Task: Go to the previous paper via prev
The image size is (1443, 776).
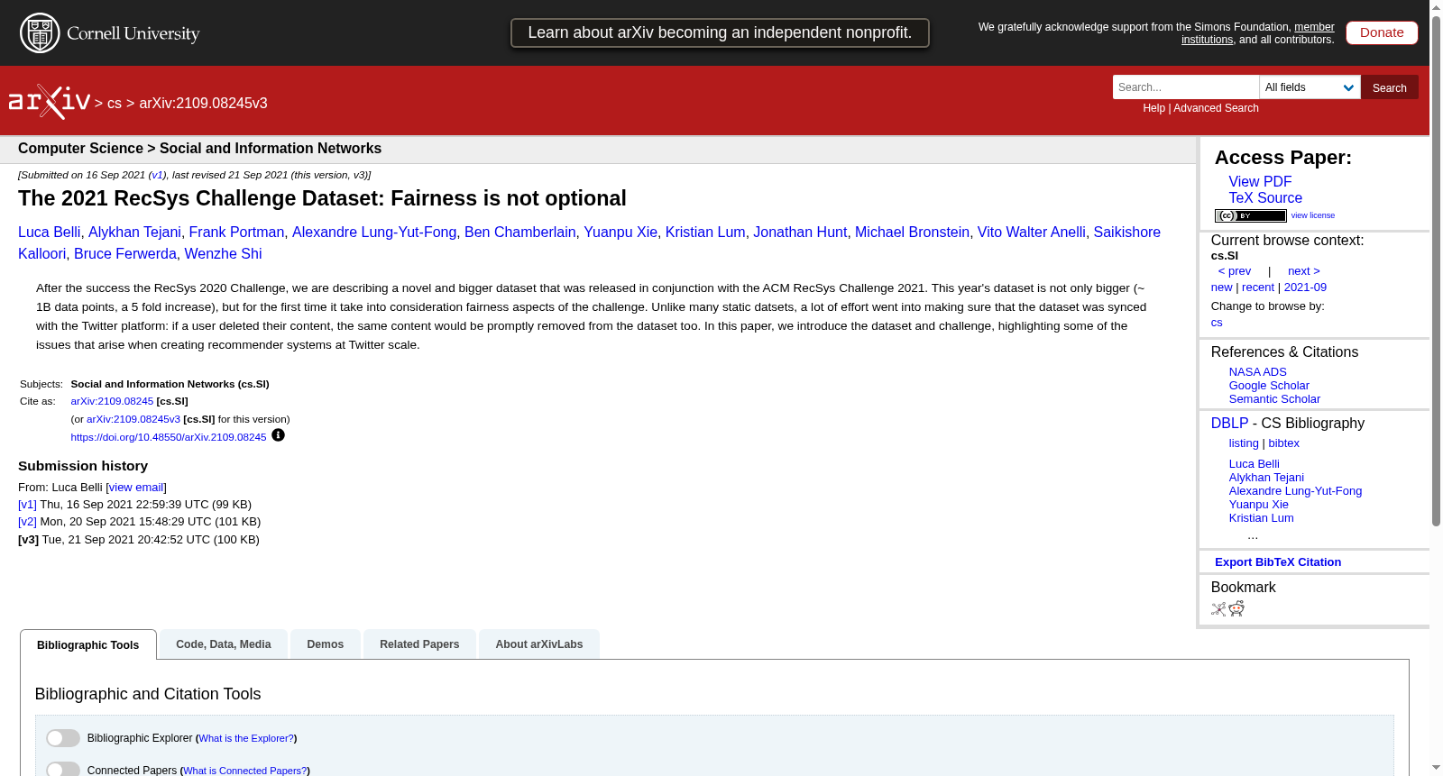Action: coord(1235,271)
